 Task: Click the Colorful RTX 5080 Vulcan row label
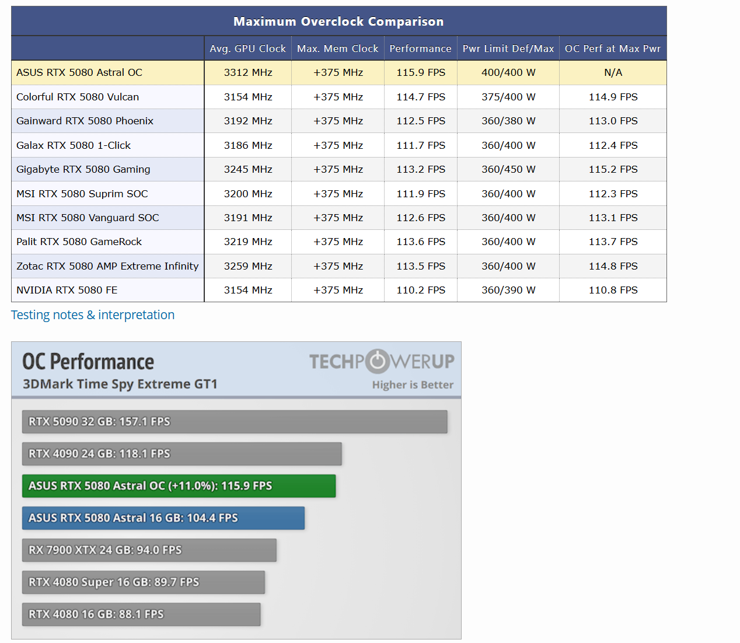tap(78, 97)
